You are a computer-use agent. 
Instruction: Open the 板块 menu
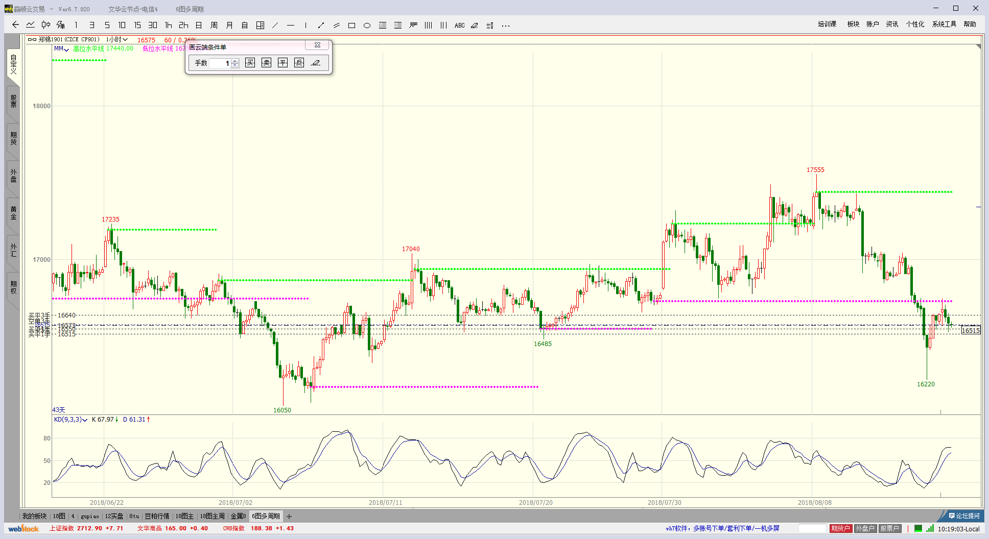click(853, 24)
